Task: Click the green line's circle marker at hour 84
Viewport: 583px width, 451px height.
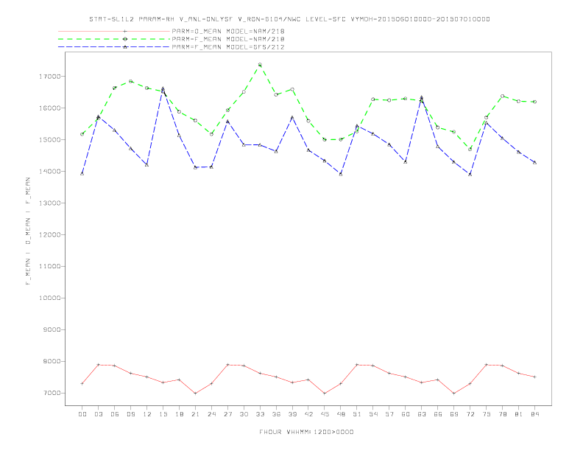Action: coord(534,102)
